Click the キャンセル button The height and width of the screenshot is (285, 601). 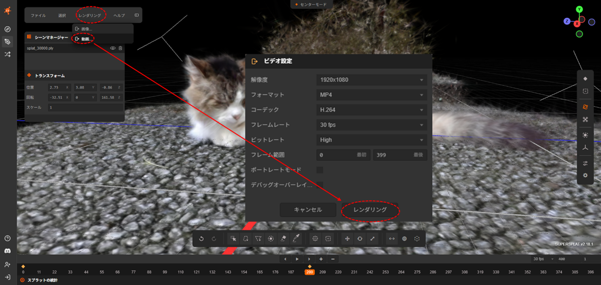pyautogui.click(x=308, y=210)
